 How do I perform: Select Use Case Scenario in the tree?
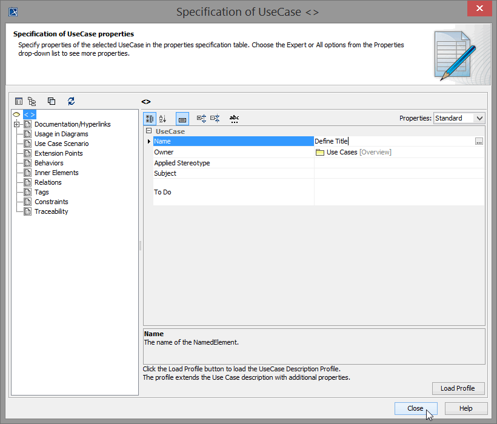click(x=61, y=144)
